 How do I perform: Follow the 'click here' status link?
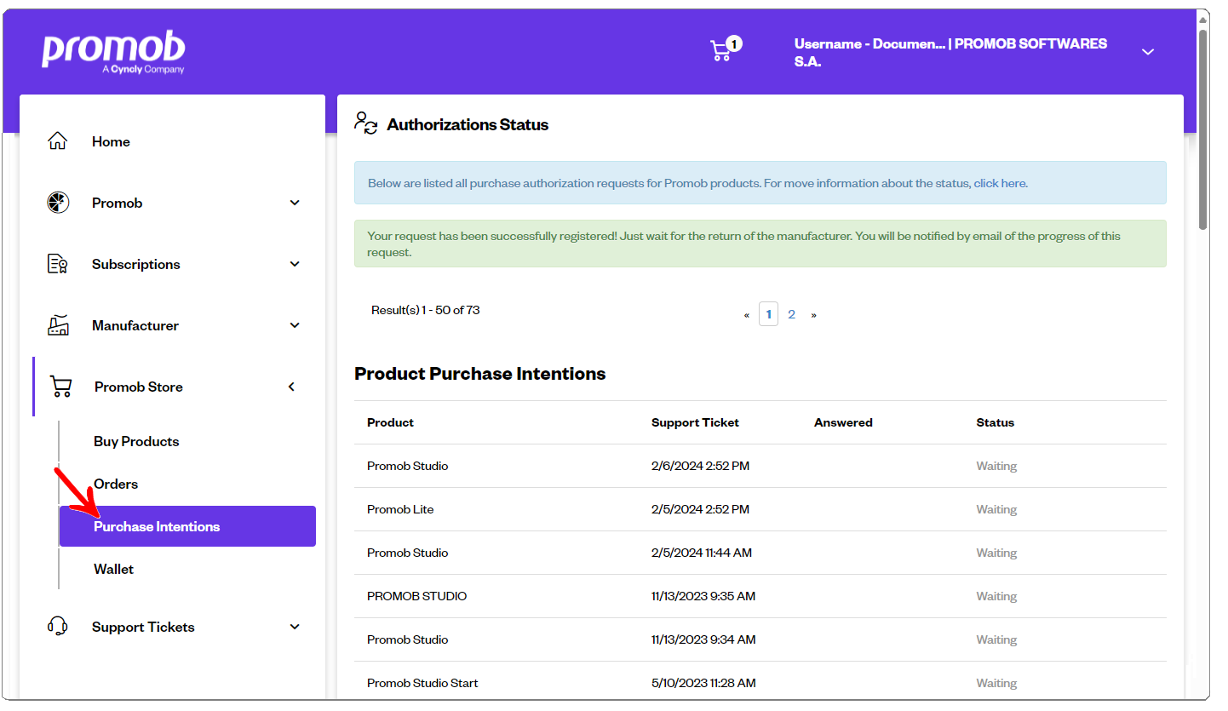point(1001,183)
